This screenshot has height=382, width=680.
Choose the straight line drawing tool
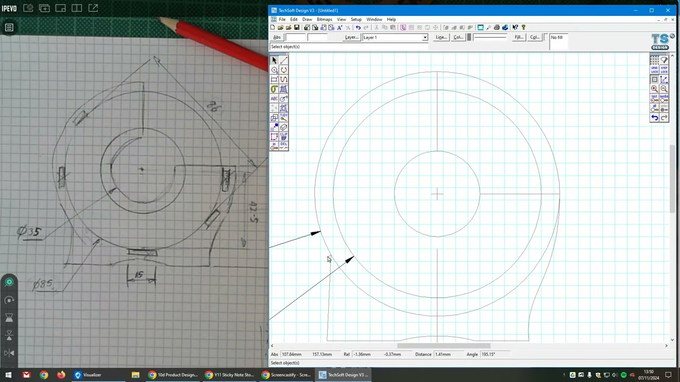[x=284, y=60]
